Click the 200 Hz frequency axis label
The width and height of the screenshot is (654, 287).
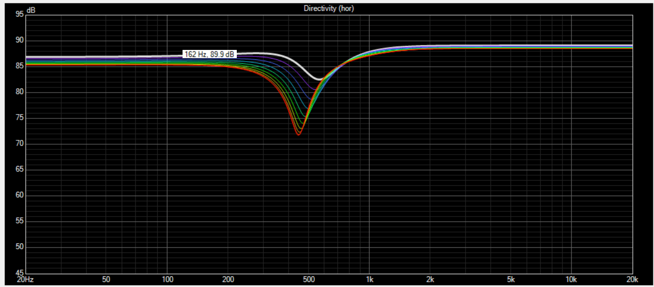point(228,279)
